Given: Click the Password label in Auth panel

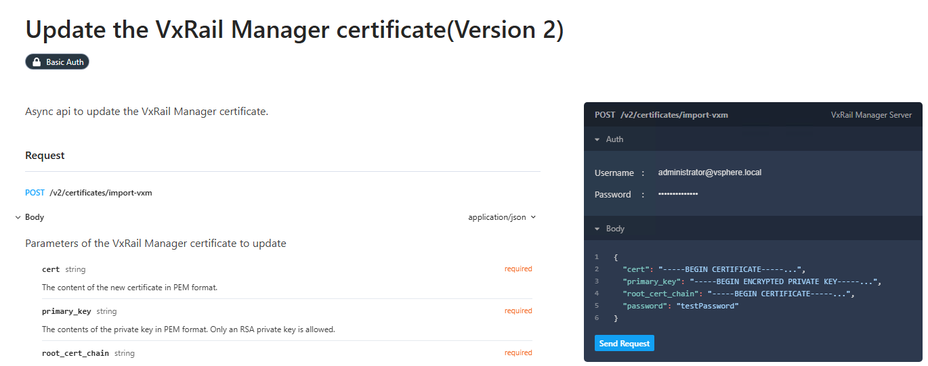Looking at the screenshot, I should [613, 195].
